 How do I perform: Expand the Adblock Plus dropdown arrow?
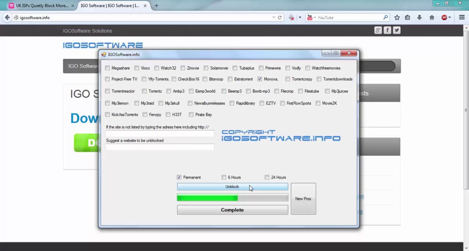pyautogui.click(x=450, y=17)
